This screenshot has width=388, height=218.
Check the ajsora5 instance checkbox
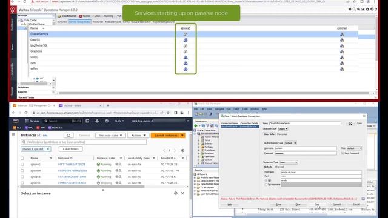22,164
